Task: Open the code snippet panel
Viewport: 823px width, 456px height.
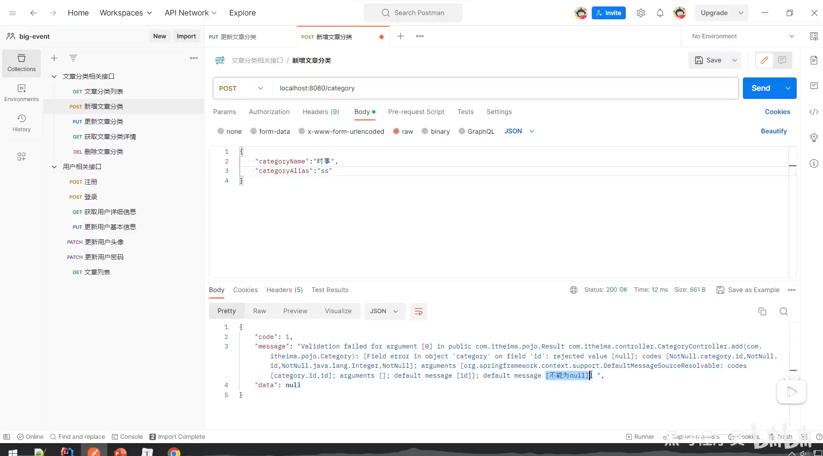Action: 814,112
